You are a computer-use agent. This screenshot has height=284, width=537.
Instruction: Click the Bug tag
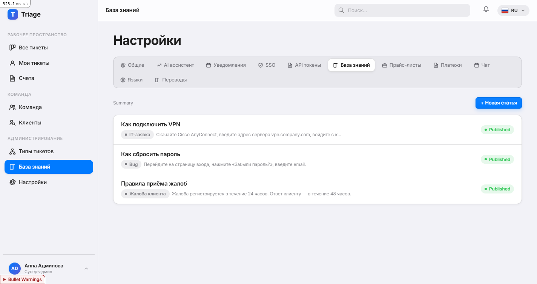point(131,164)
